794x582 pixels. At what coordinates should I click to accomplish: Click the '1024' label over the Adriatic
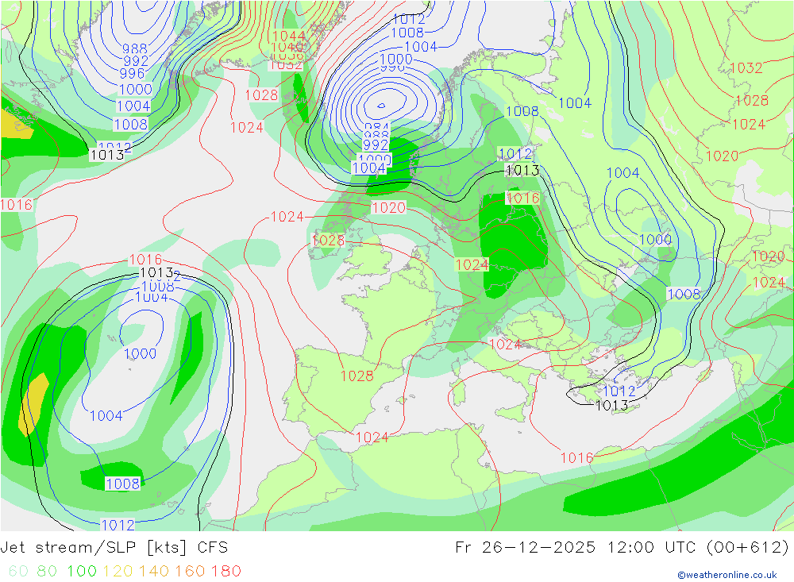point(505,345)
